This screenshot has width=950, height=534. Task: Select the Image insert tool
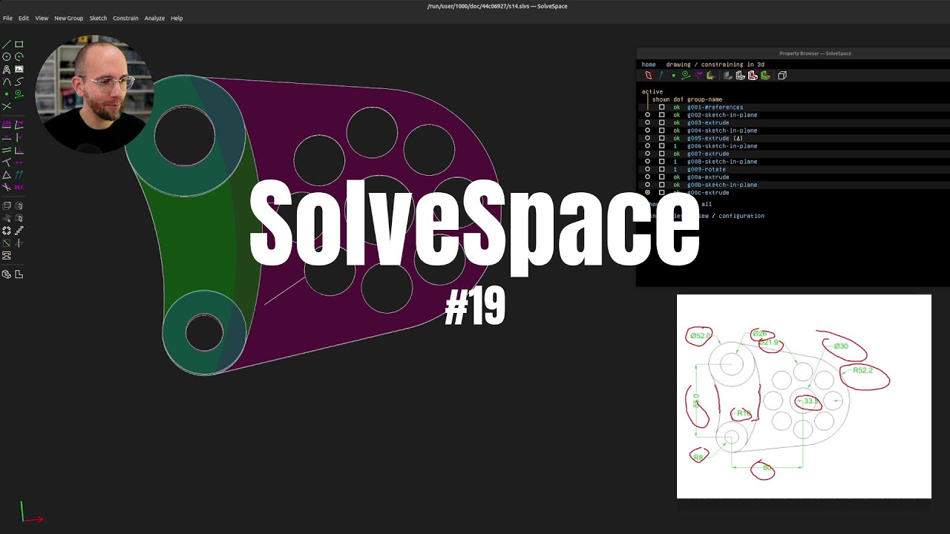tap(19, 69)
